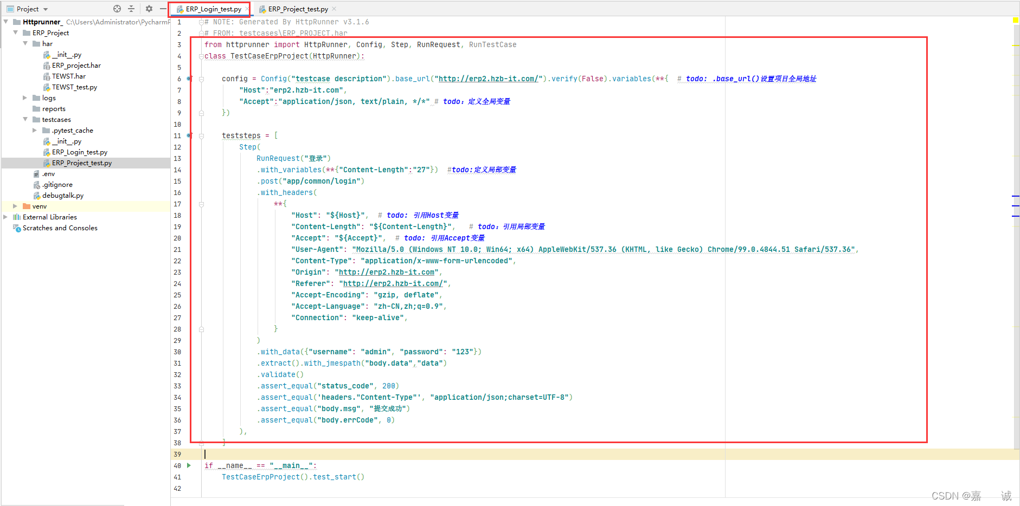Open debugtalk.py file
Viewport: 1020px width, 506px height.
[63, 196]
